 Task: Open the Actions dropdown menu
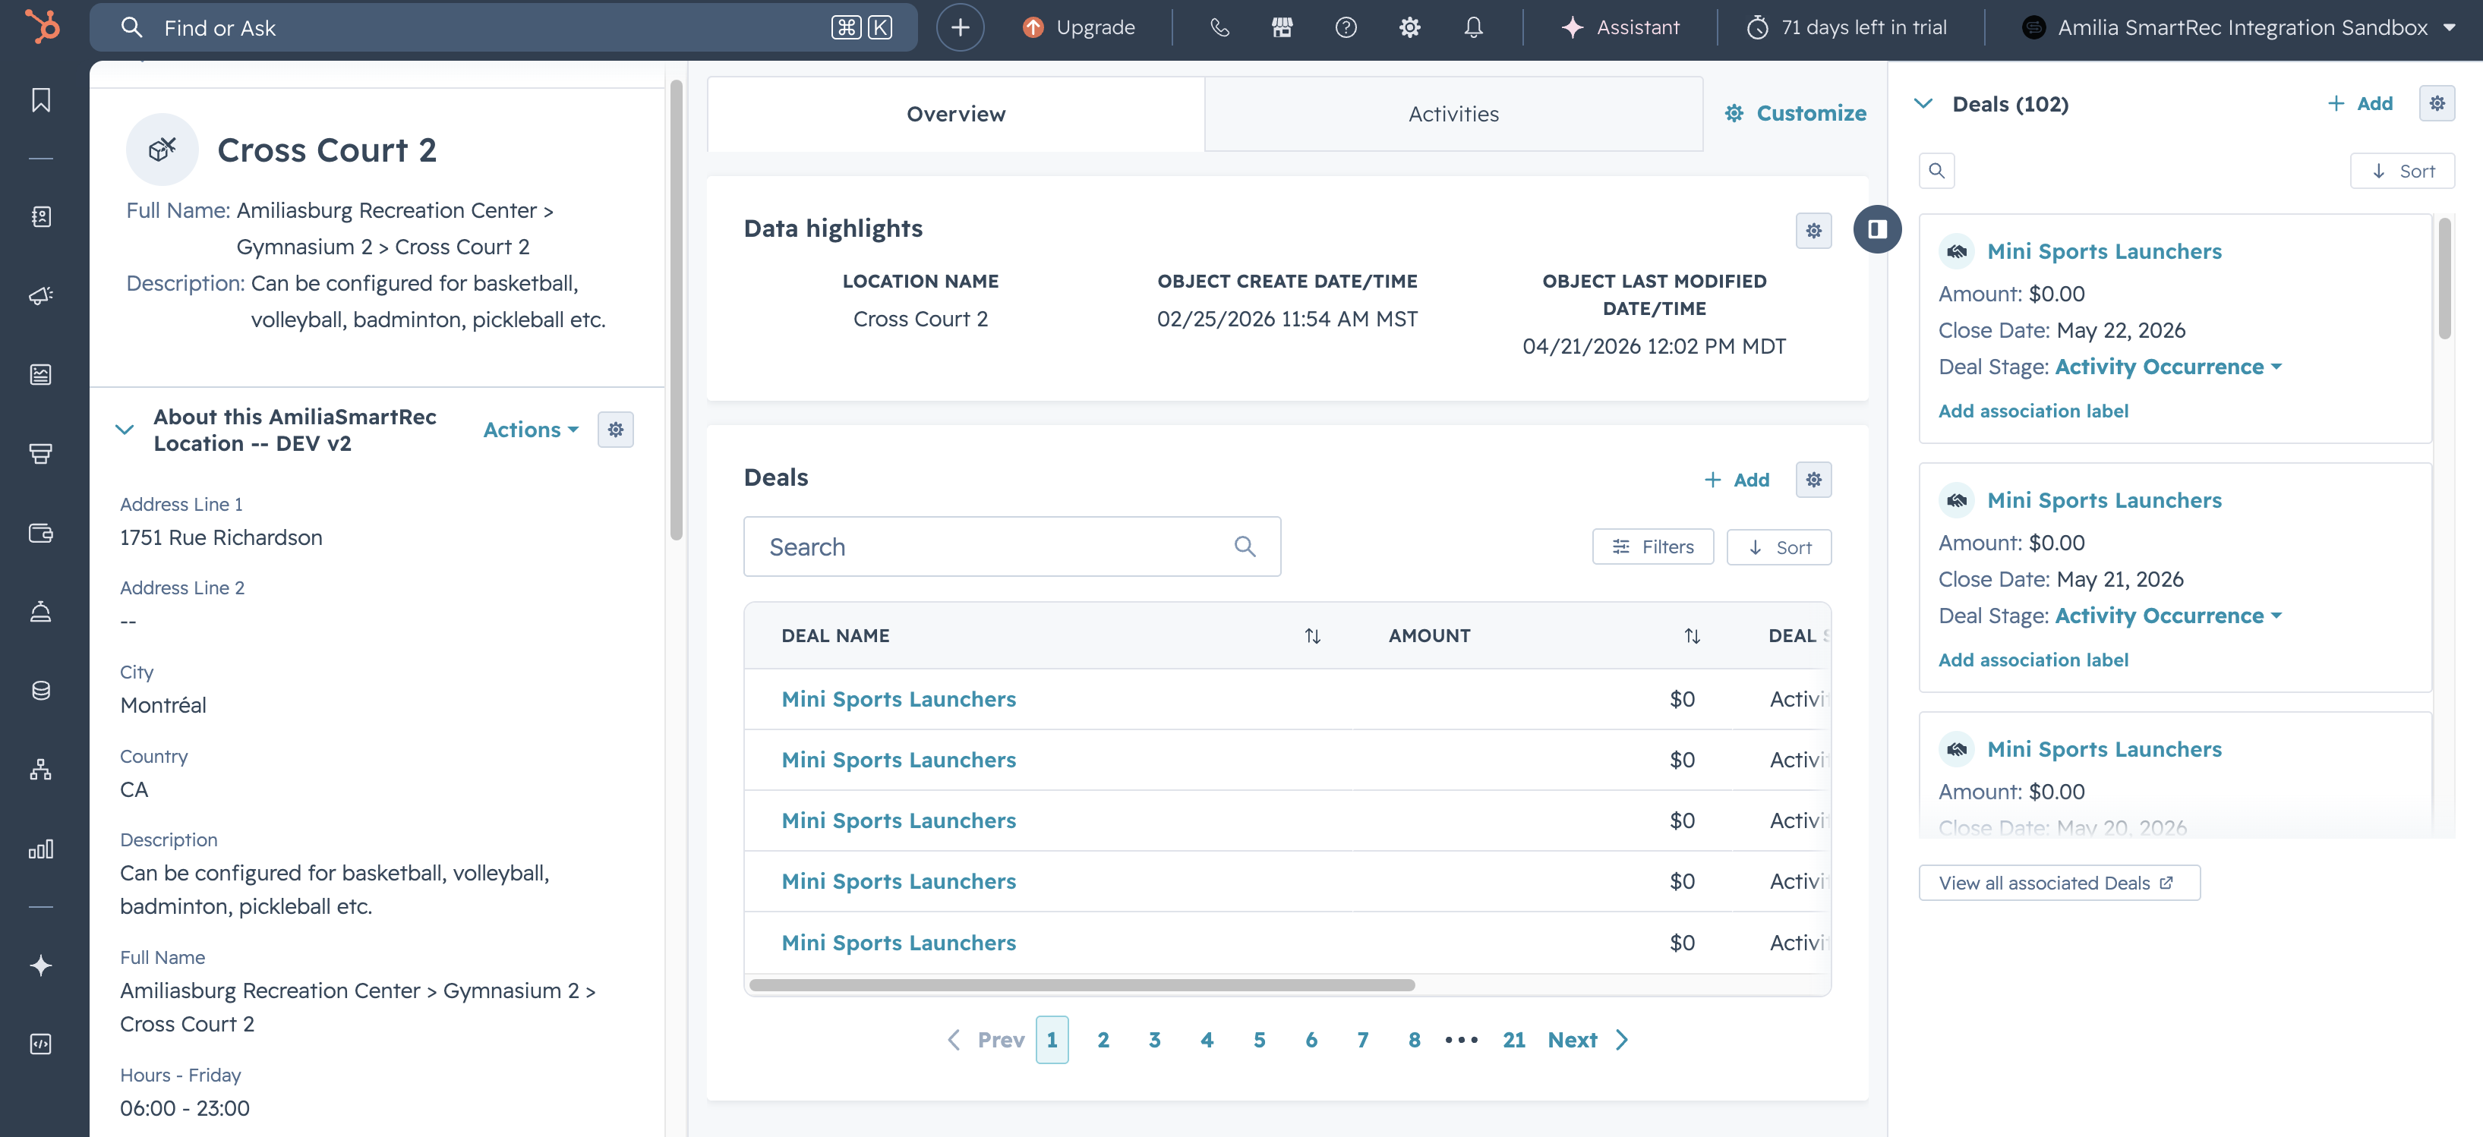tap(530, 430)
